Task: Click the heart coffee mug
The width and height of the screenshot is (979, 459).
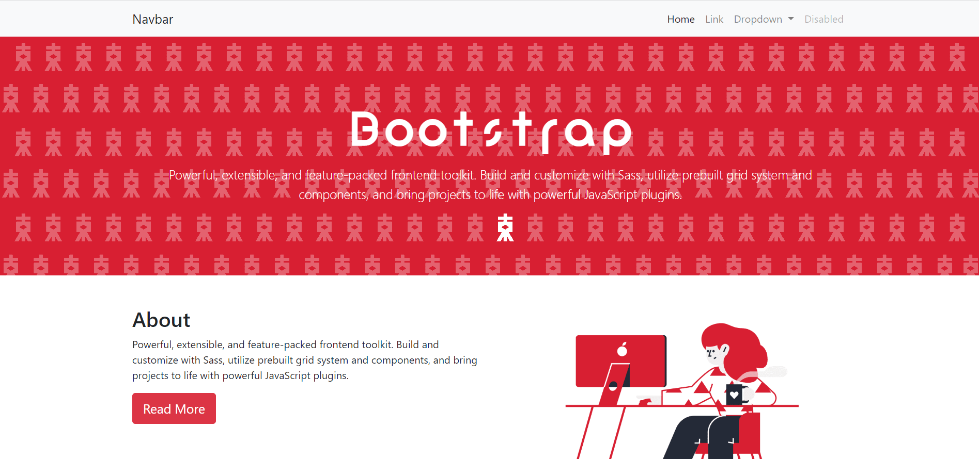Action: [x=735, y=395]
